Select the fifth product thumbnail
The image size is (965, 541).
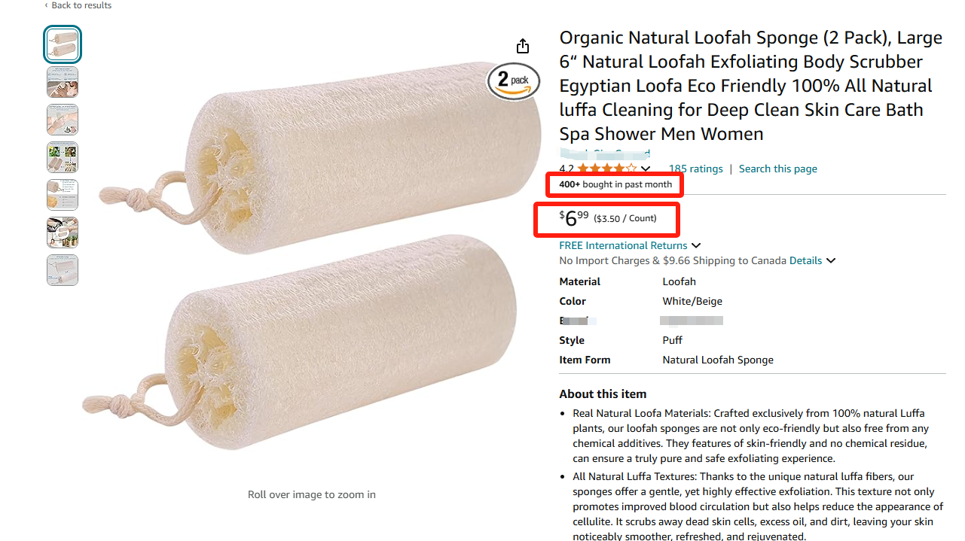point(63,195)
